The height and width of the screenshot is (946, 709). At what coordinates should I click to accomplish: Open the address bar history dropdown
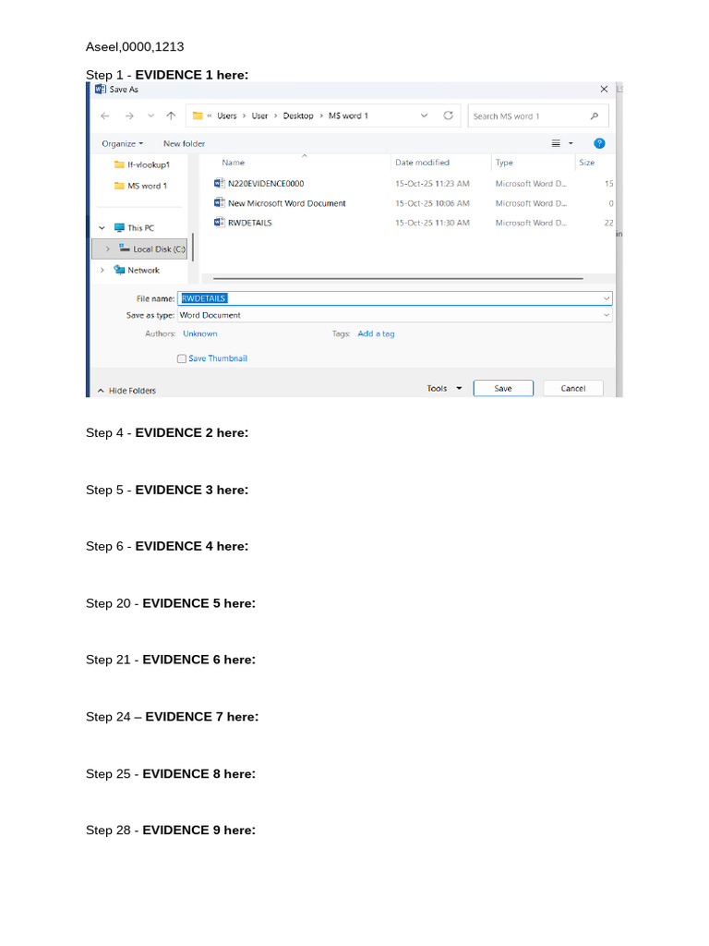(x=424, y=115)
